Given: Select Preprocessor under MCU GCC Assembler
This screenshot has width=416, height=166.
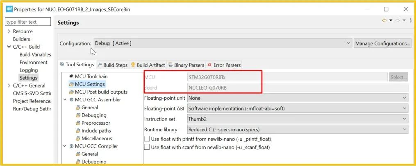Looking at the screenshot, I should 96,123.
